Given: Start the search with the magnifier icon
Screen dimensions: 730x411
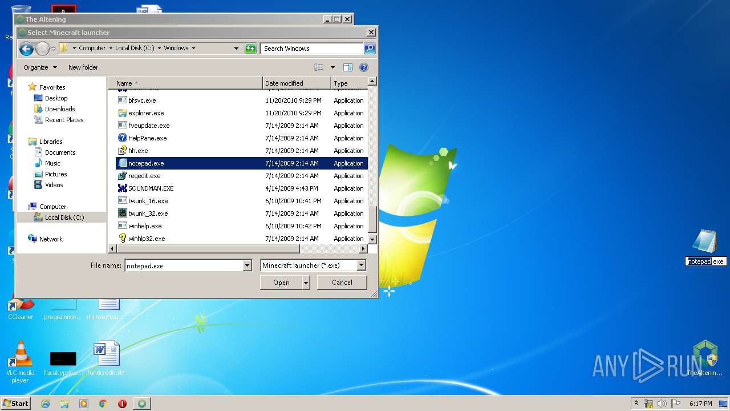Looking at the screenshot, I should pos(370,49).
